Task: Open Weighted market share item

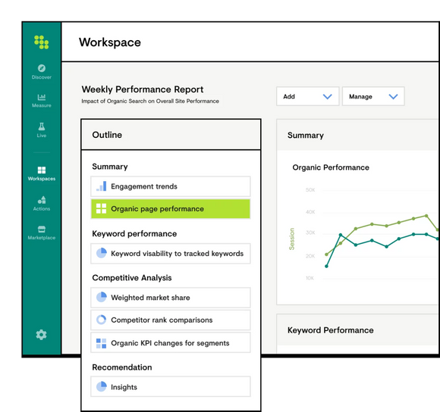Action: (x=171, y=298)
